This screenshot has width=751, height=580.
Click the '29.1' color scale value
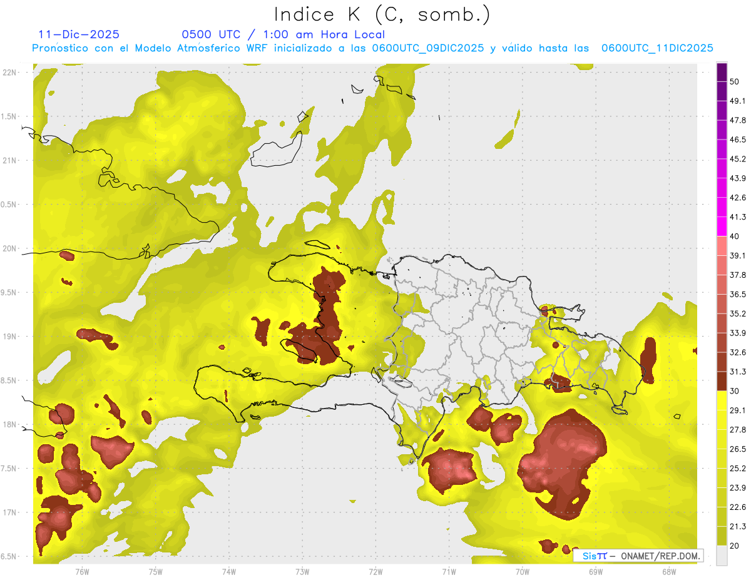(x=738, y=410)
